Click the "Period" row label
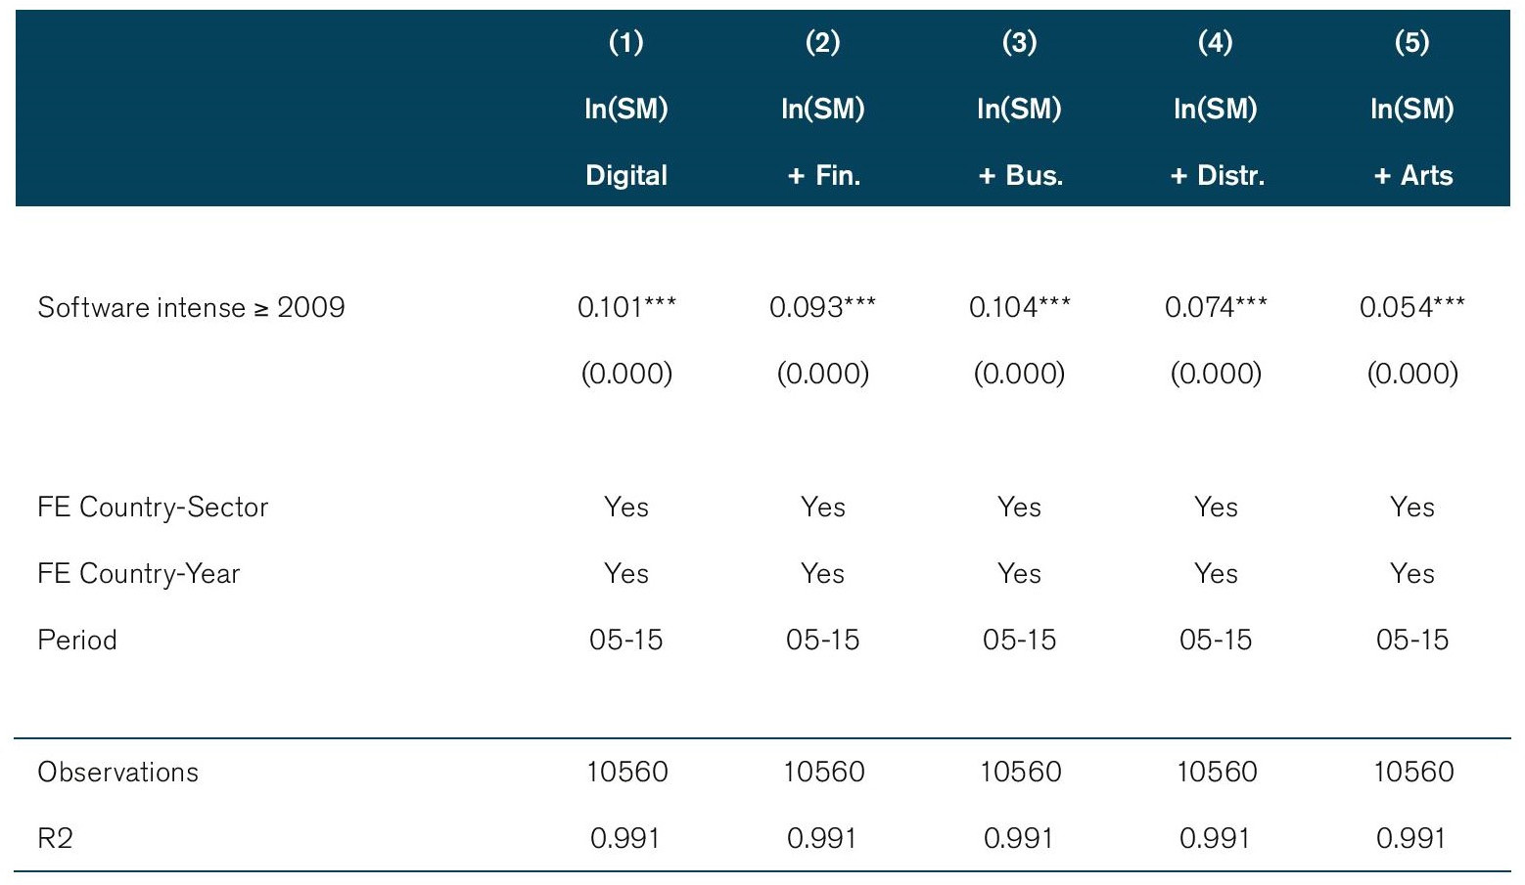This screenshot has height=885, width=1525. (77, 641)
